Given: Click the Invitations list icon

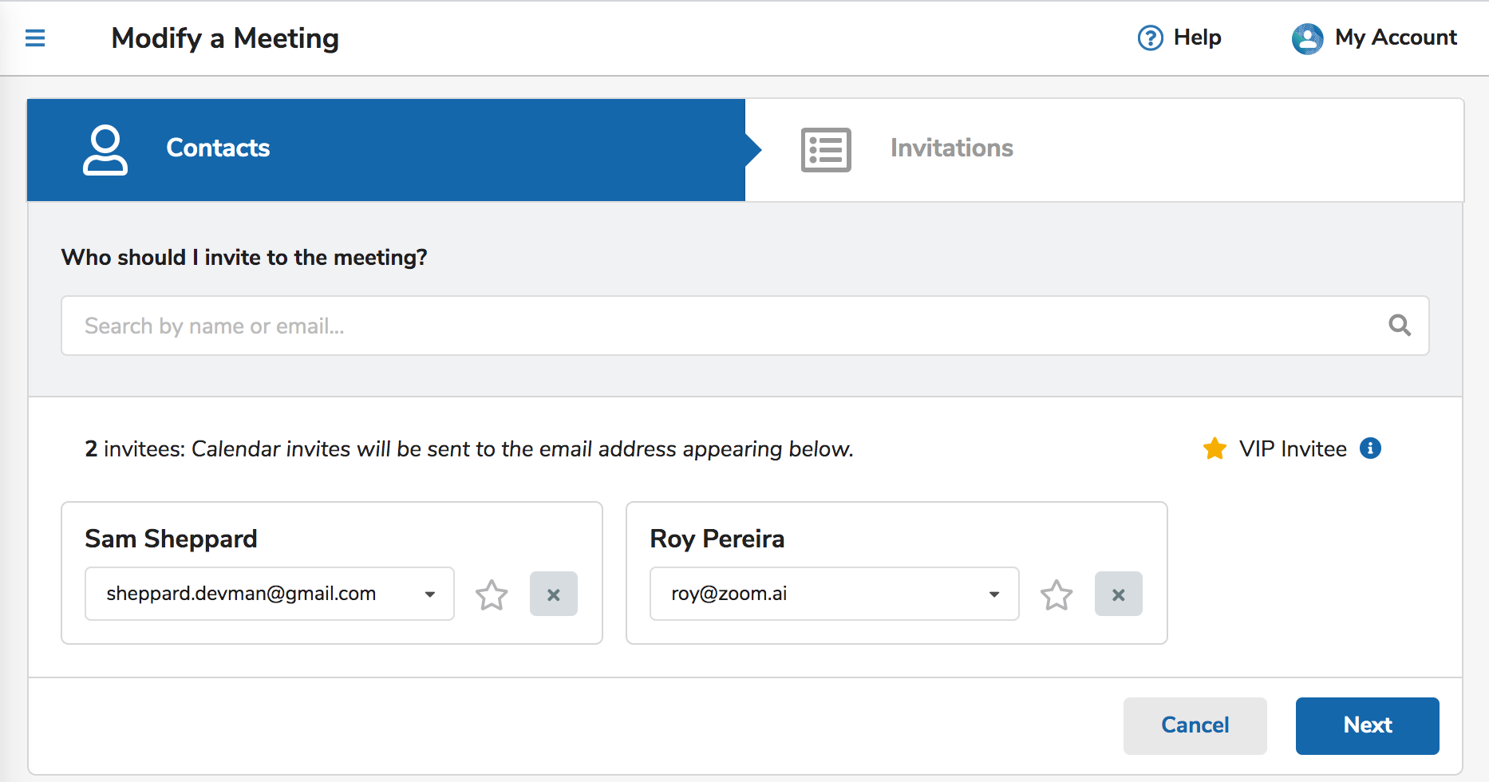Looking at the screenshot, I should 826,149.
